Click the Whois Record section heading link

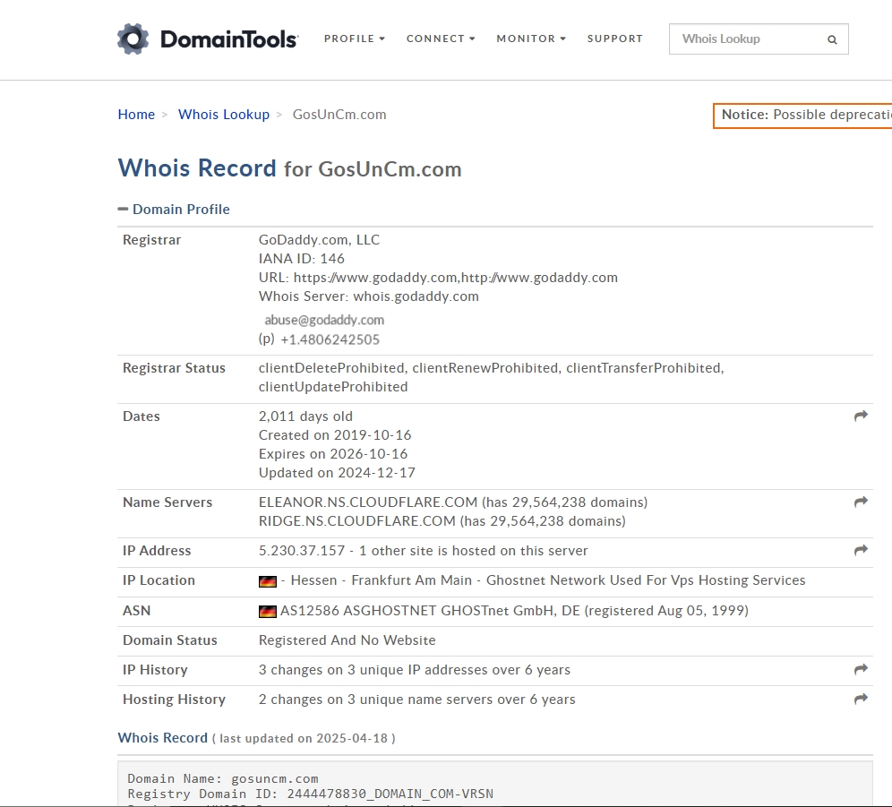click(163, 737)
